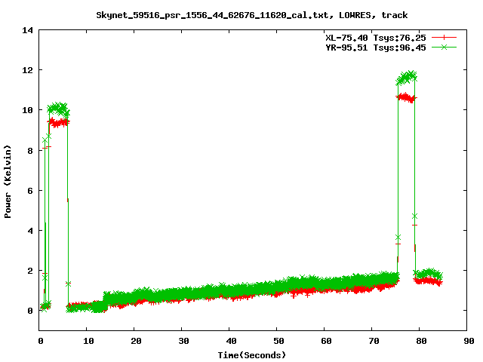
Task: Click the y-axis tick label 10
Action: [27, 110]
